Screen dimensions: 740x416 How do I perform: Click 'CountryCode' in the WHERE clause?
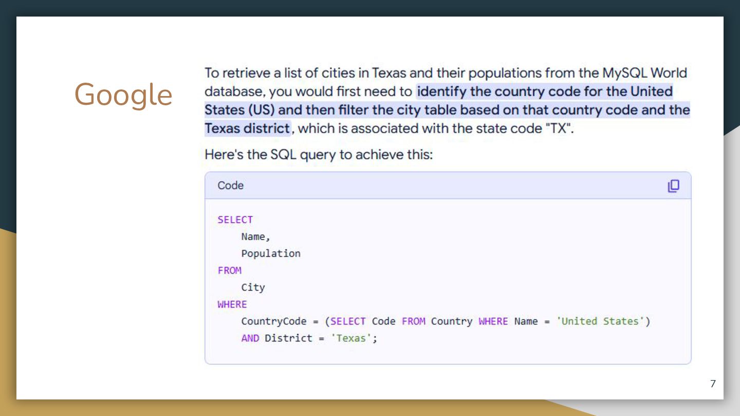(274, 322)
